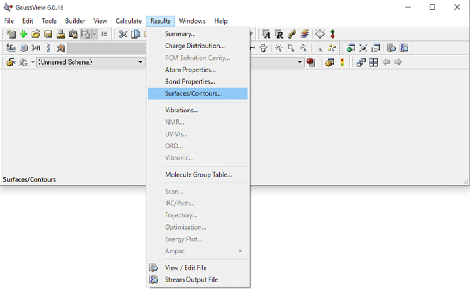Image resolution: width=470 pixels, height=289 pixels.
Task: Open the Save Movie dropdown arrow
Action: pyautogui.click(x=95, y=34)
